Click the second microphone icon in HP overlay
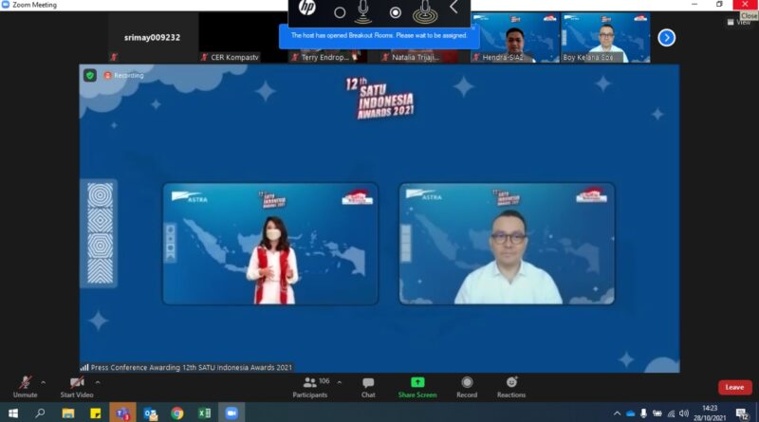Image resolution: width=759 pixels, height=422 pixels. point(425,11)
